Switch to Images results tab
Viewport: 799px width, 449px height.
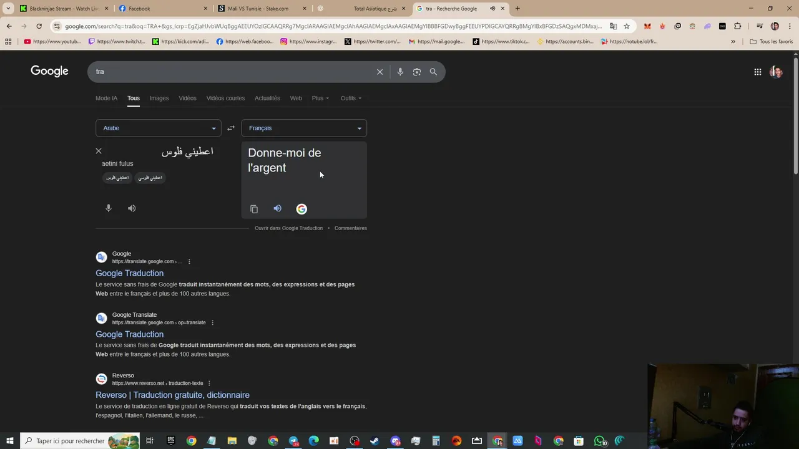coord(159,98)
